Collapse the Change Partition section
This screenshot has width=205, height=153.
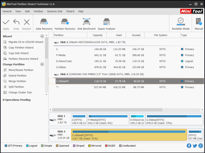click(x=42, y=64)
